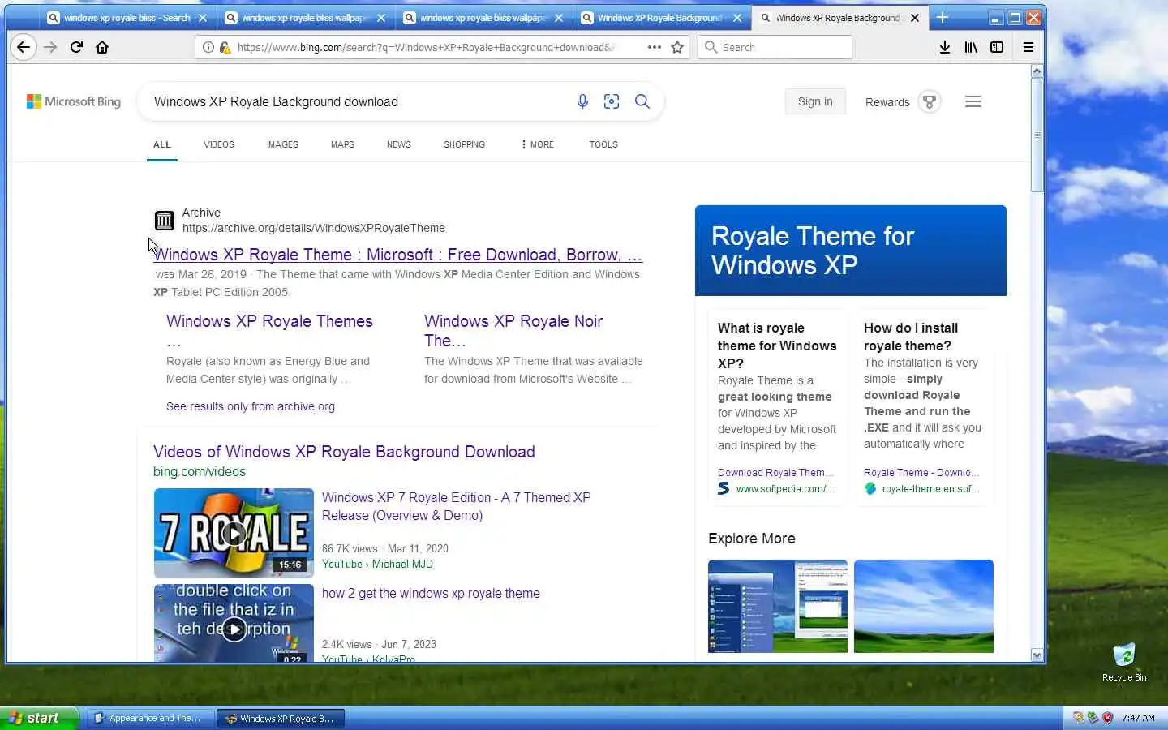Click the forward navigation arrow
Screen dimensions: 1168x730
[50, 47]
